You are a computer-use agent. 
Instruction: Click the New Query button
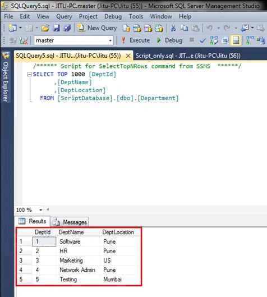pos(97,28)
